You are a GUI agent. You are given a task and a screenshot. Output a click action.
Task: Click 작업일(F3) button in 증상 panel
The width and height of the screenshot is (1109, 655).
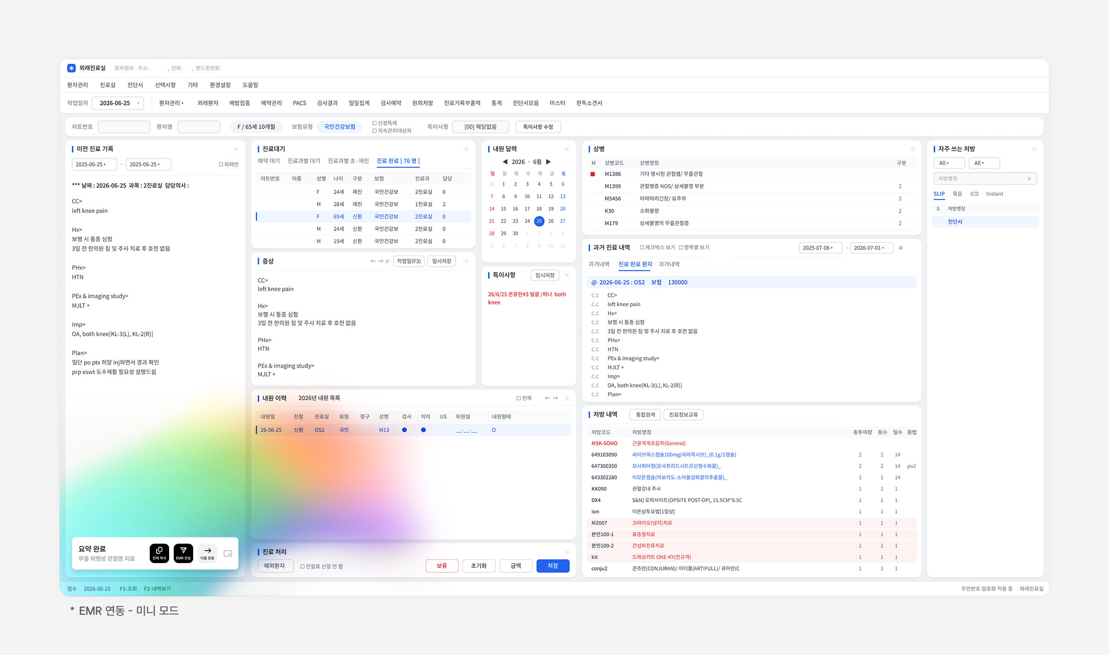pos(409,261)
